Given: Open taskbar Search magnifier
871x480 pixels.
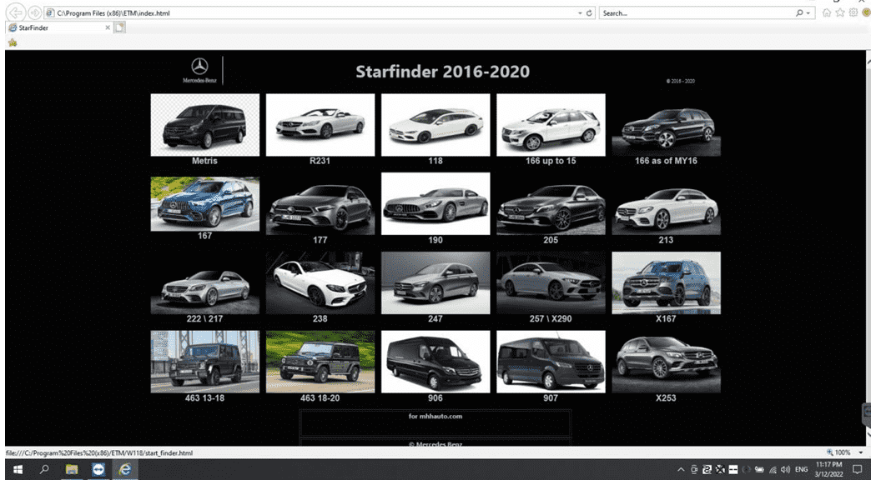Looking at the screenshot, I should point(44,469).
